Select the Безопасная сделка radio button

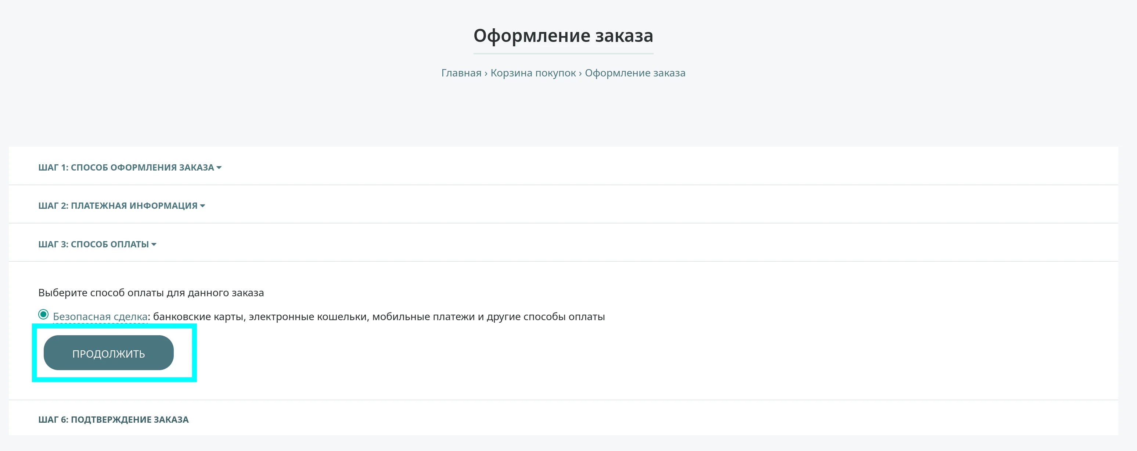pyautogui.click(x=43, y=315)
